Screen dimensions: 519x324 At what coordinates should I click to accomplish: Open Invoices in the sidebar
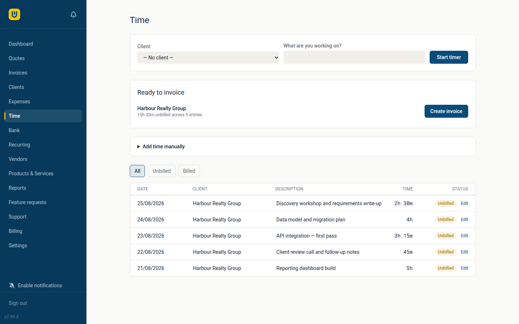pyautogui.click(x=43, y=73)
